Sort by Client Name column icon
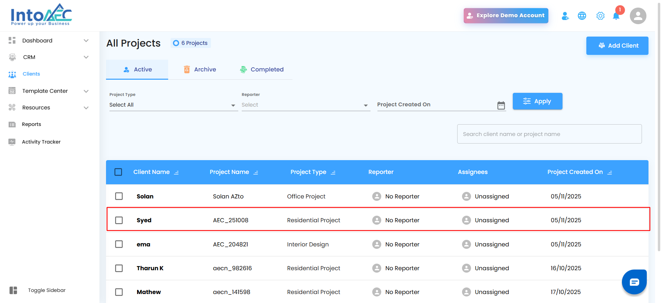Screen dimensions: 663x303 tap(176, 173)
